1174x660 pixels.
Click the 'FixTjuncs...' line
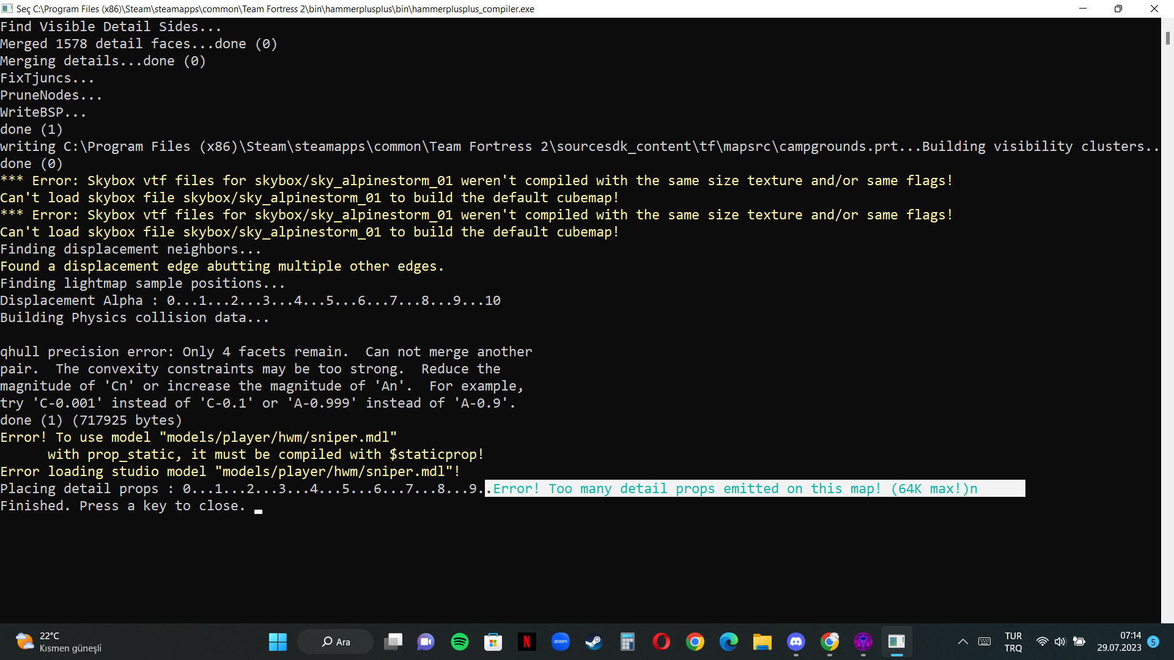[47, 78]
